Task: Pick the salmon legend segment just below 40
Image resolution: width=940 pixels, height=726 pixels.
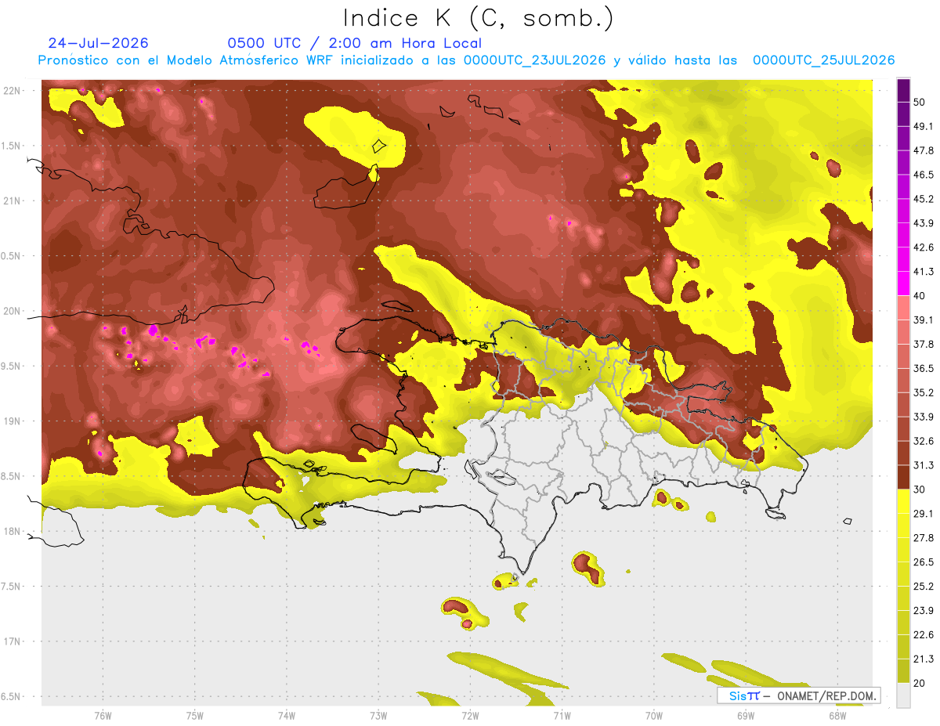Action: pos(903,308)
